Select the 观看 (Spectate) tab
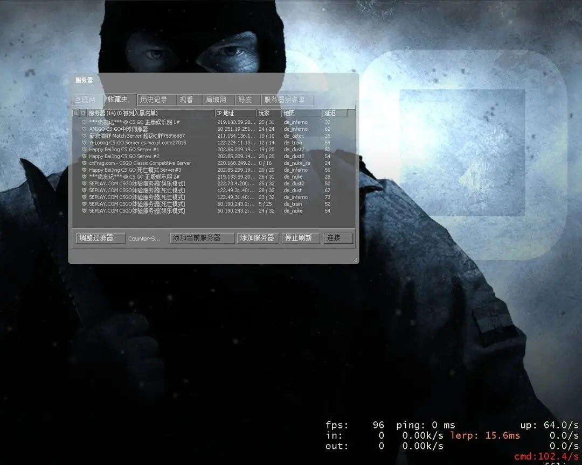 (186, 100)
